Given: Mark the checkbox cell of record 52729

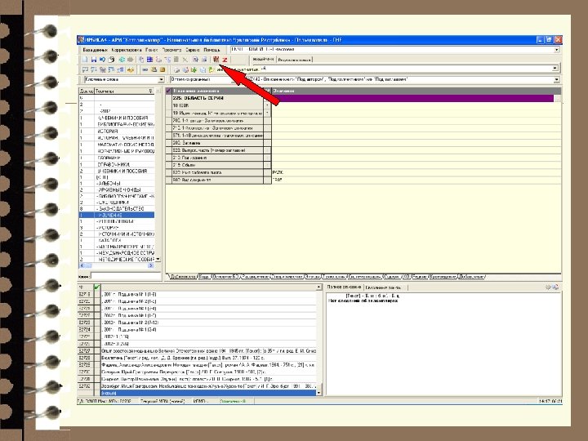Looking at the screenshot, I should pyautogui.click(x=97, y=365).
